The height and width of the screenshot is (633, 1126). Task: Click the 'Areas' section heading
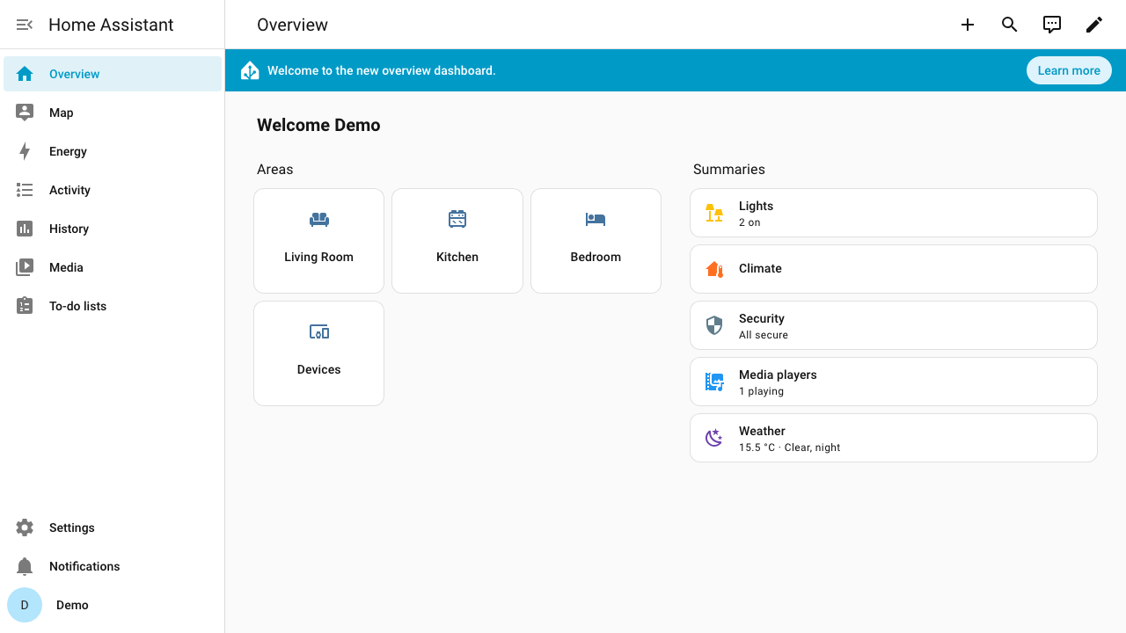coord(275,169)
